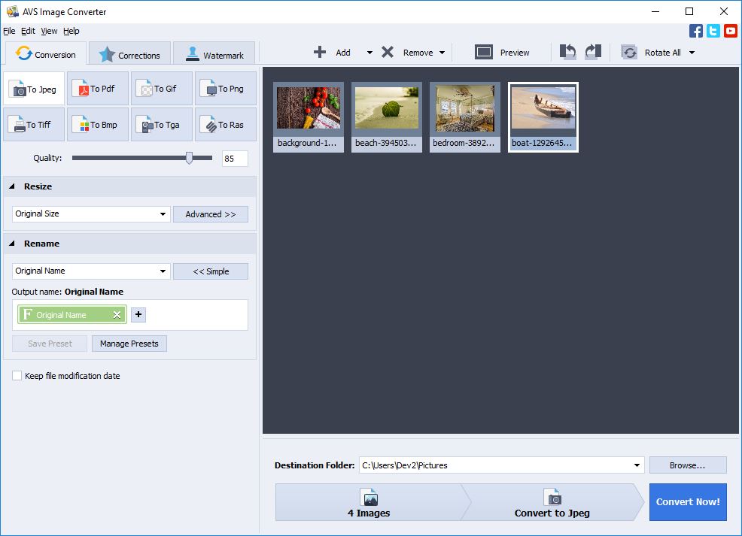Open the Edit menu

click(28, 31)
